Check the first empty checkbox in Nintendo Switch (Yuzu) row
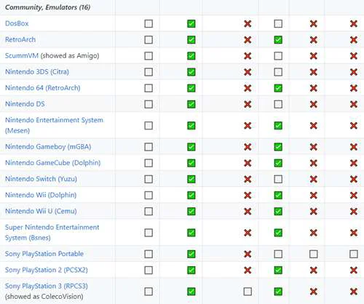The height and width of the screenshot is (304, 364). (x=149, y=179)
